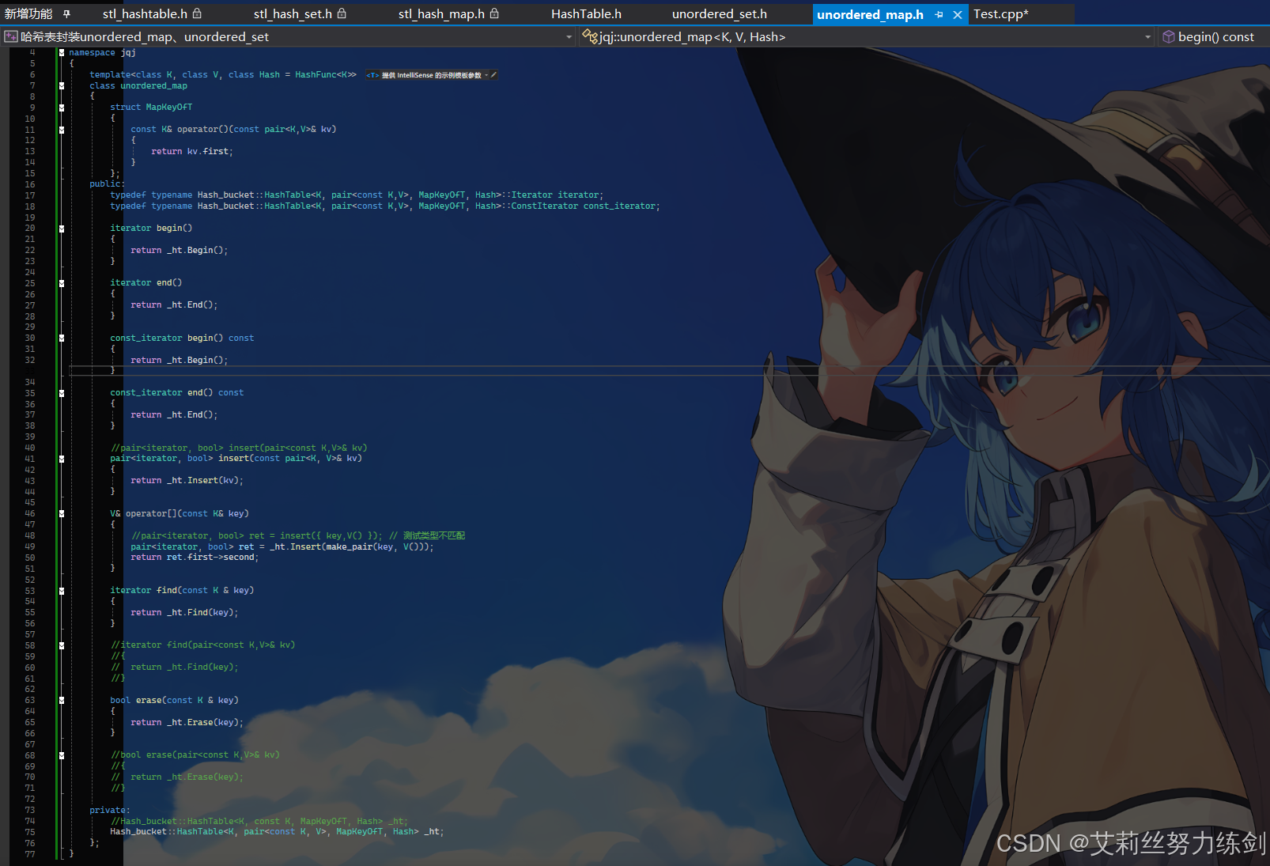The width and height of the screenshot is (1270, 866).
Task: Collapse the operator() function in MapKeyOfT
Action: [x=62, y=130]
